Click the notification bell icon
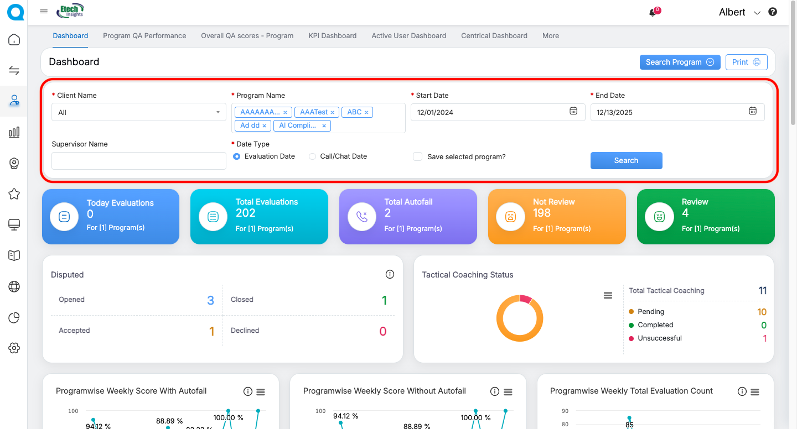Viewport: 797px width, 429px height. pos(653,13)
